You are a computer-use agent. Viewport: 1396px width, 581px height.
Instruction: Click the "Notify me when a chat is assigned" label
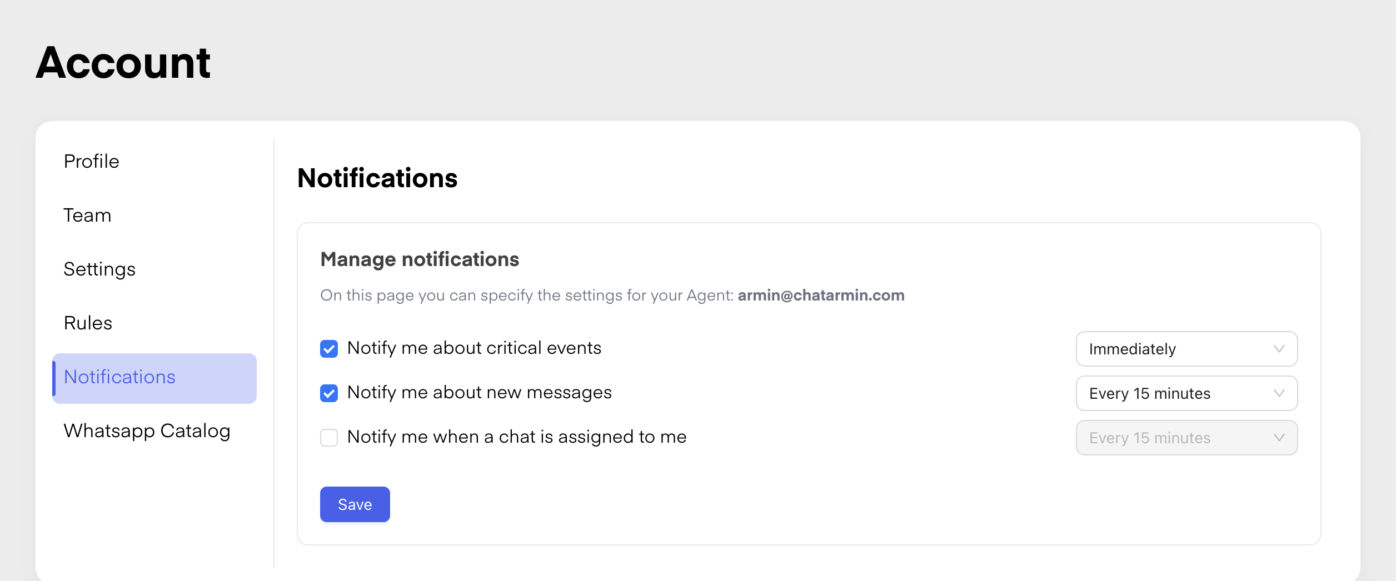tap(517, 437)
